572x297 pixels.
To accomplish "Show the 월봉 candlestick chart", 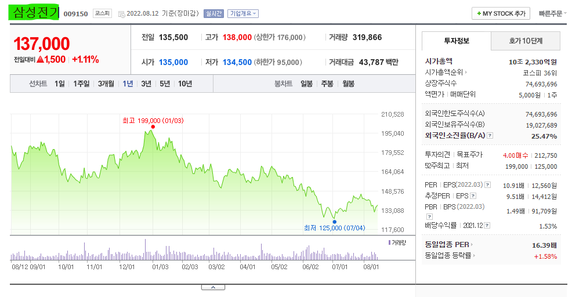I will click(x=349, y=84).
